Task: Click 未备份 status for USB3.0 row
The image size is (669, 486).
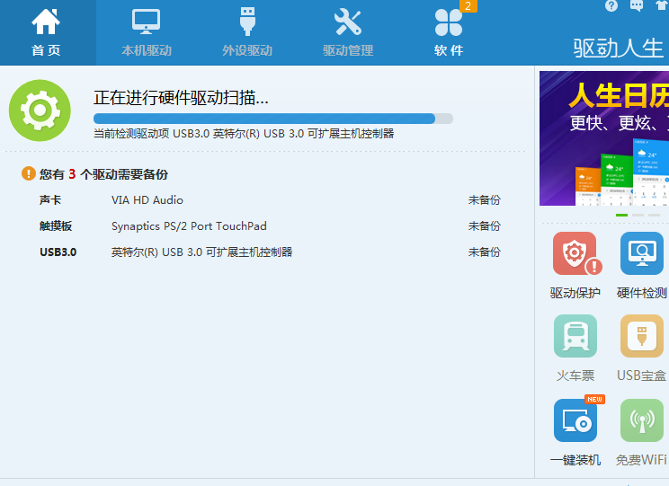Action: coord(485,252)
